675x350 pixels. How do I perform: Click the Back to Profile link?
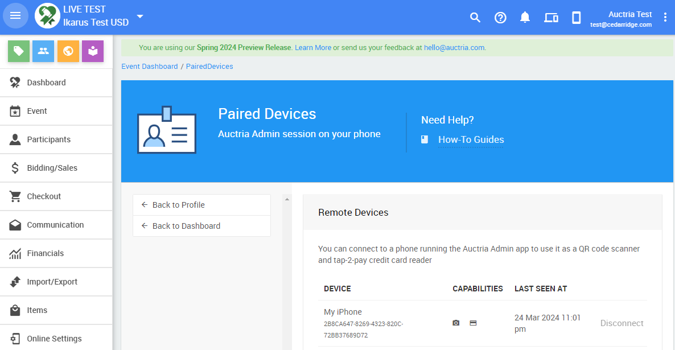pos(178,205)
